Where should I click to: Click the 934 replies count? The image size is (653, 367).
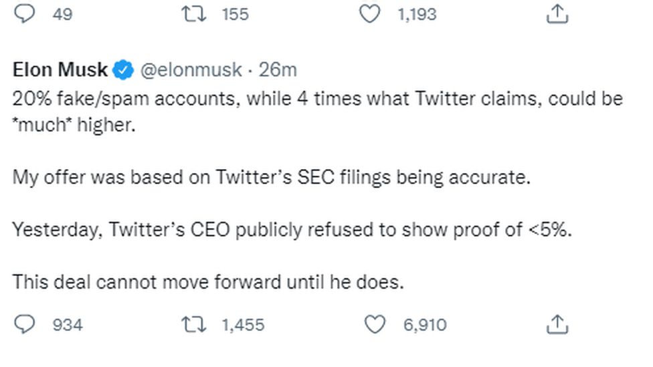tap(68, 325)
